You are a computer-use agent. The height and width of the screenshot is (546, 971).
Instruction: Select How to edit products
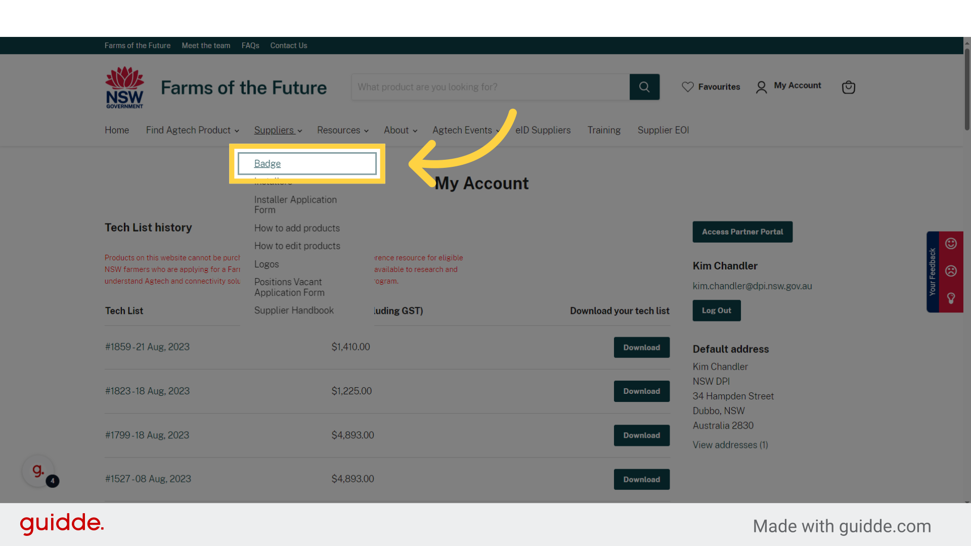297,246
